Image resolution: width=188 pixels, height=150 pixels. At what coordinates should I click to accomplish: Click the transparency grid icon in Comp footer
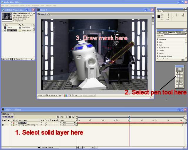point(73,95)
